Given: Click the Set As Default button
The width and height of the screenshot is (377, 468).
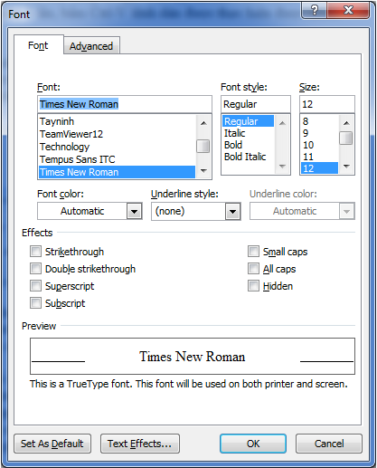Looking at the screenshot, I should click(x=52, y=444).
